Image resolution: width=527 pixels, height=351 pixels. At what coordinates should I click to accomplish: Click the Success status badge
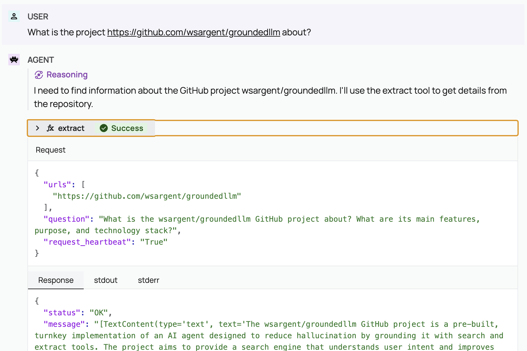(x=121, y=128)
